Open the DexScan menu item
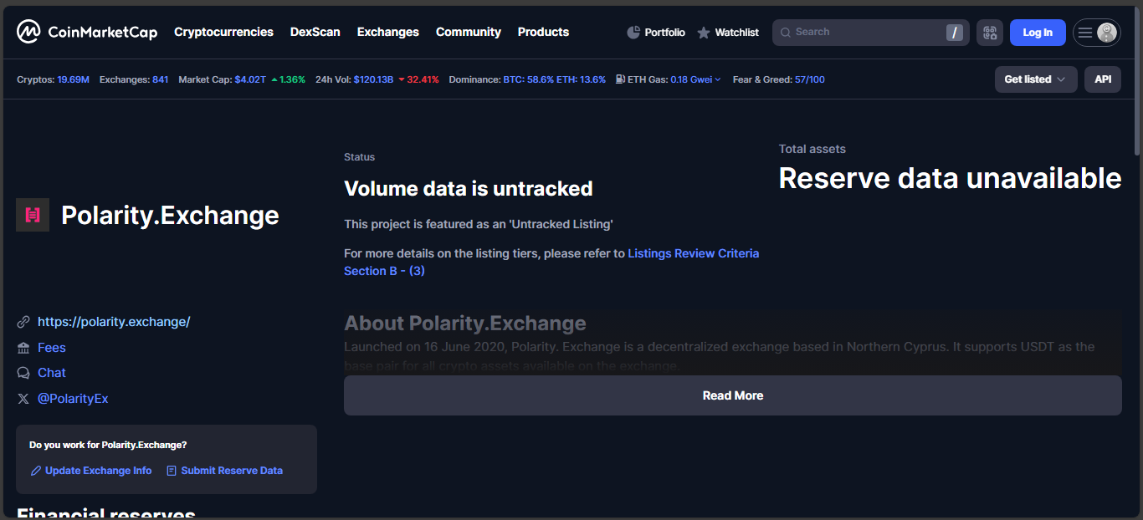Screen dimensions: 1143x520 (x=315, y=32)
